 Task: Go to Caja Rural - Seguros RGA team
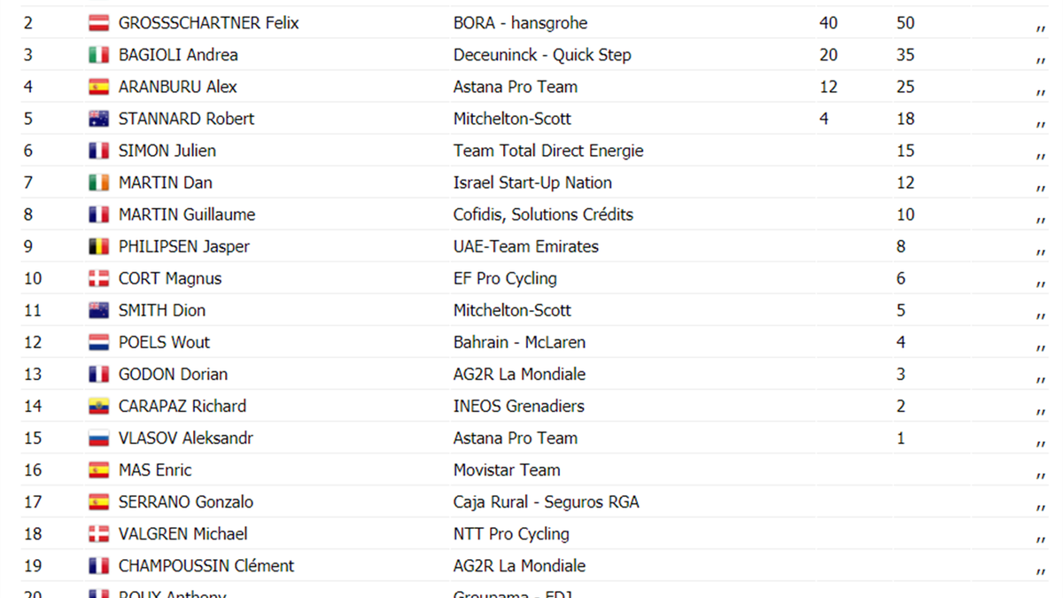(x=546, y=501)
